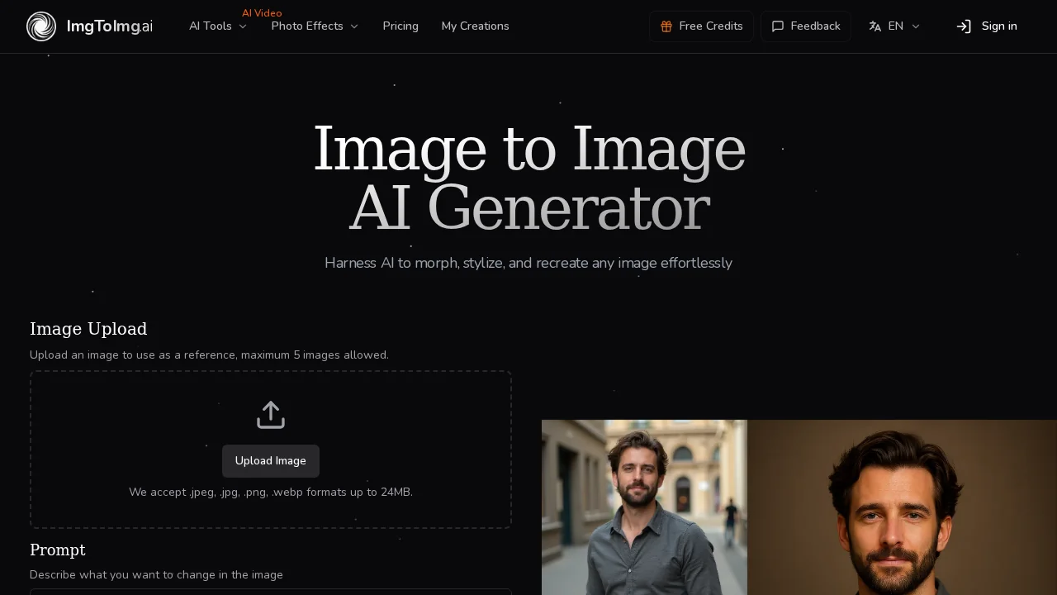Click the Feedback button
Image resolution: width=1057 pixels, height=595 pixels.
[x=805, y=26]
